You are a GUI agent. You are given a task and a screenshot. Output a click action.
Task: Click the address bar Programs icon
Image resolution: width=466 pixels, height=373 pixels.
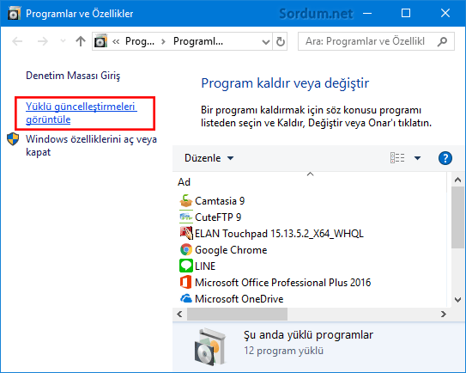click(100, 41)
